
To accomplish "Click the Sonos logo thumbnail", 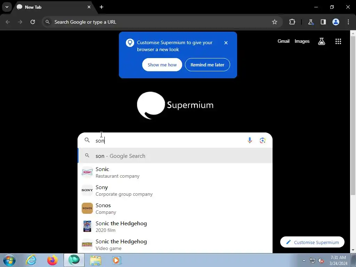I will [x=87, y=208].
